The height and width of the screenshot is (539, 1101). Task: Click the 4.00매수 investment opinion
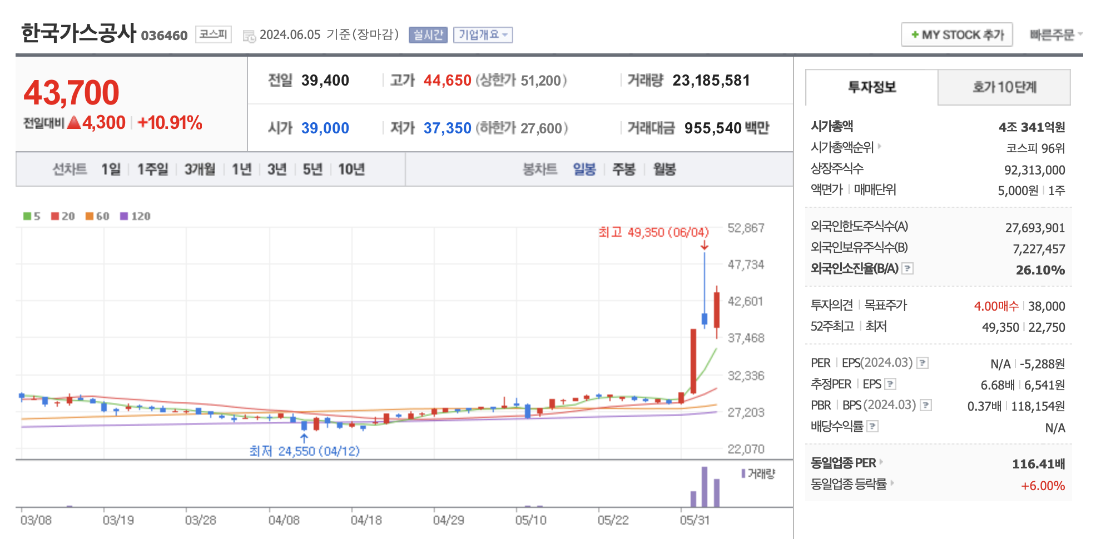[996, 306]
